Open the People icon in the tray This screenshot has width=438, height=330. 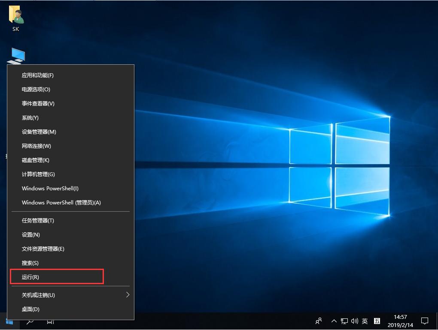coord(319,321)
